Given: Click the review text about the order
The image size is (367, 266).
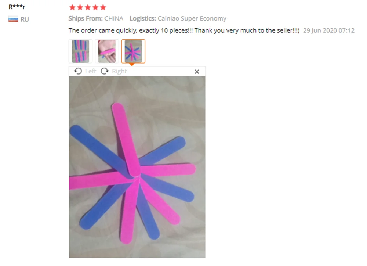Looking at the screenshot, I should (184, 30).
